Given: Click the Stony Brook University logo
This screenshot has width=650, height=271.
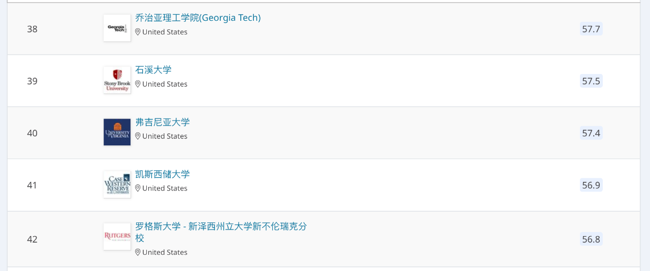Looking at the screenshot, I should tap(117, 80).
